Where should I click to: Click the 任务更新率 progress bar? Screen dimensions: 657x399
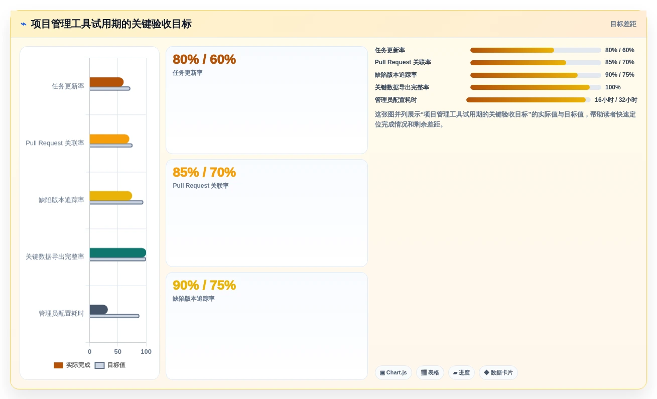(536, 50)
